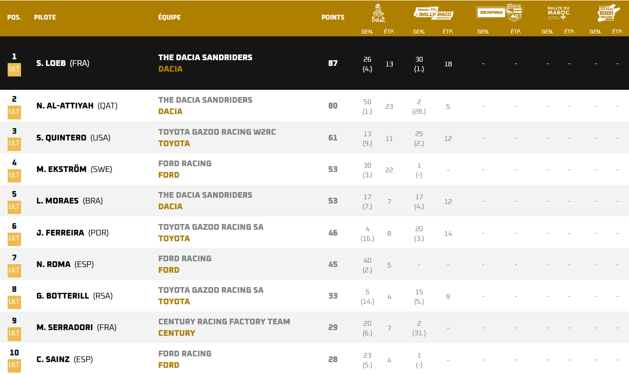
Task: Select the Infinia Desafío 40 logo
Action: click(499, 13)
